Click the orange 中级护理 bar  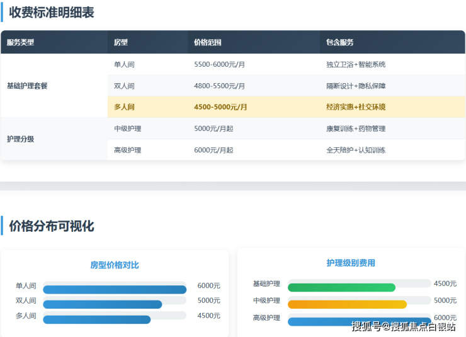click(x=347, y=304)
